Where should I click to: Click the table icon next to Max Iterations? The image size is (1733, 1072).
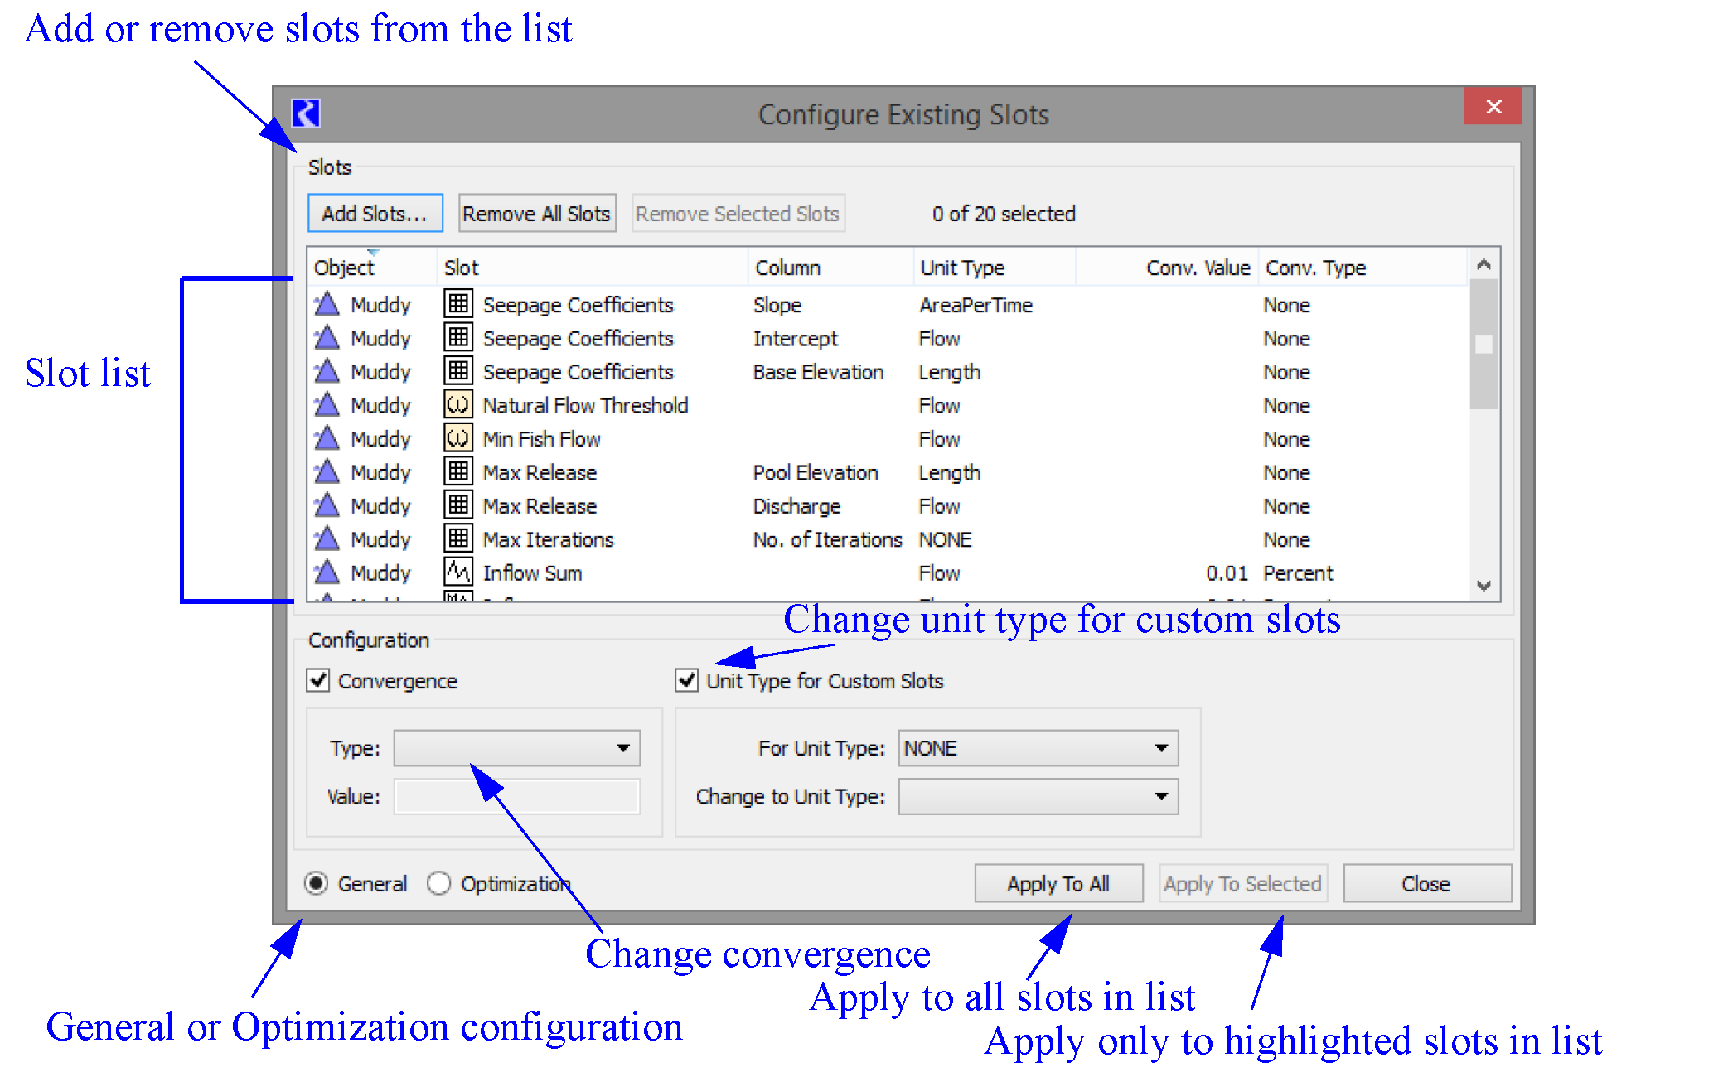458,538
